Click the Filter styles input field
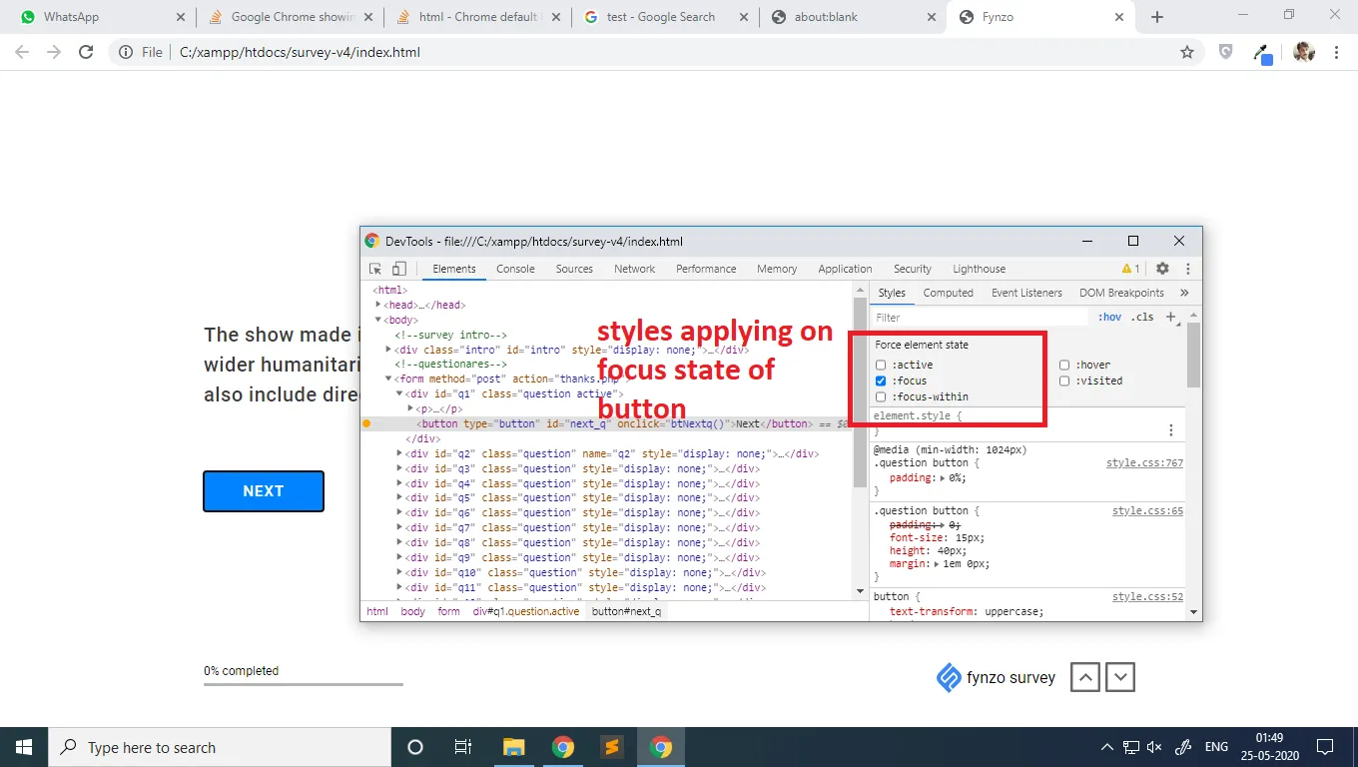Image resolution: width=1358 pixels, height=767 pixels. 979,318
